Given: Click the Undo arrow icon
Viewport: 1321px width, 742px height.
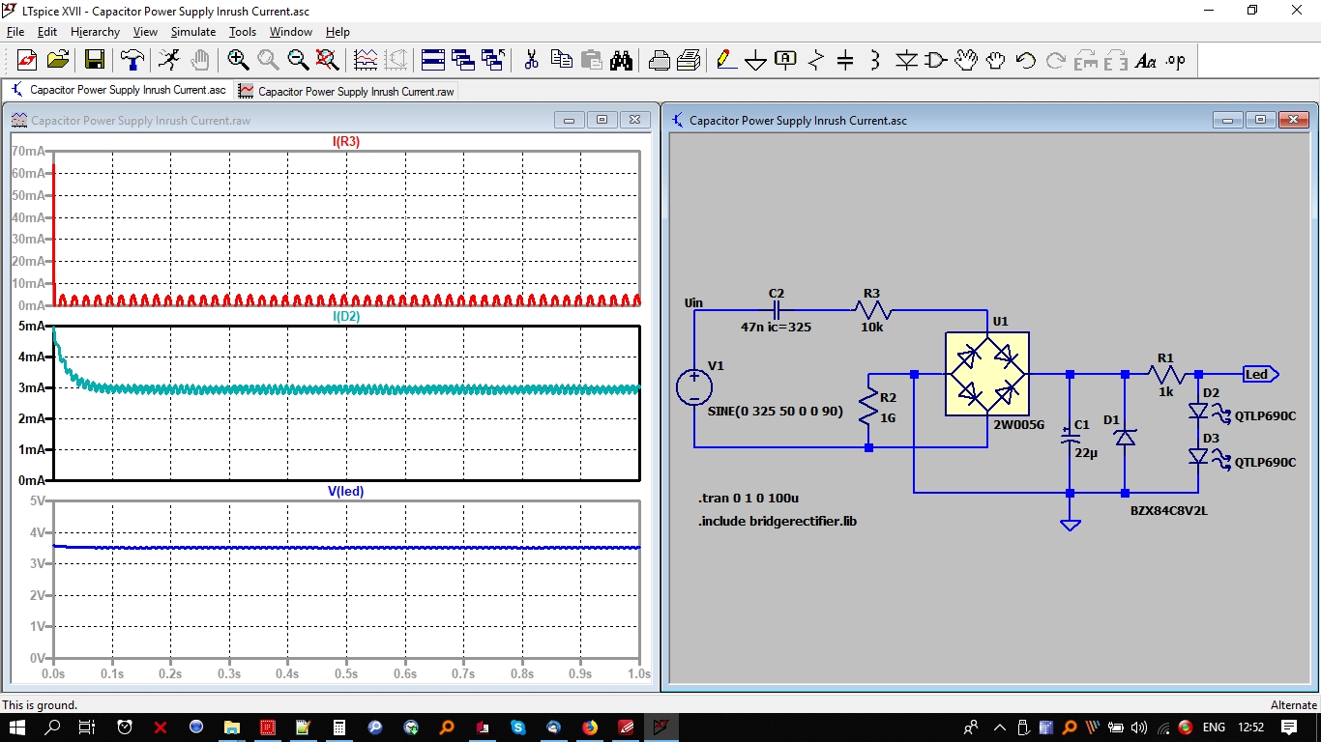Looking at the screenshot, I should pyautogui.click(x=1026, y=60).
